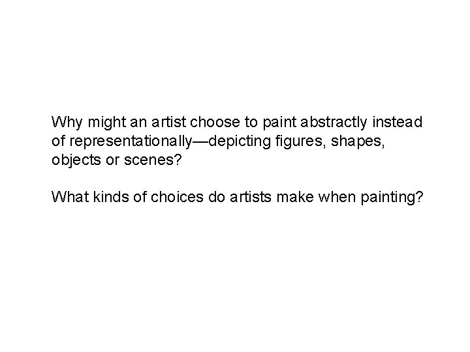Click the word "Why" starting the first question

(64, 122)
